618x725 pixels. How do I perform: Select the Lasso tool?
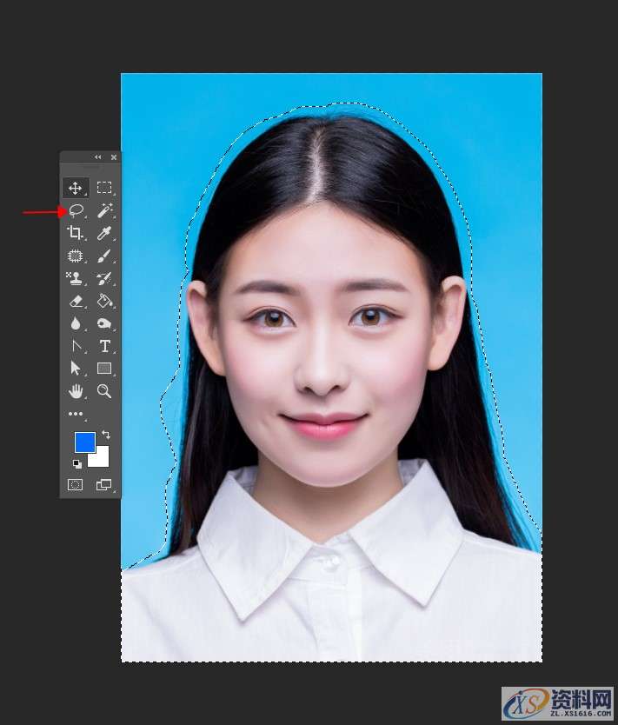76,210
